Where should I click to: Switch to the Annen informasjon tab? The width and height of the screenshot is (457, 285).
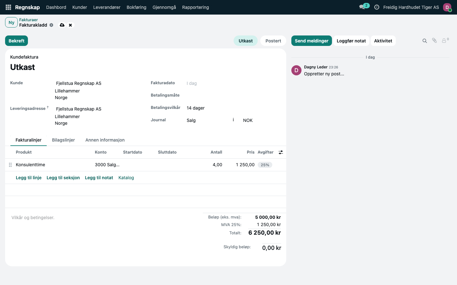tap(105, 140)
